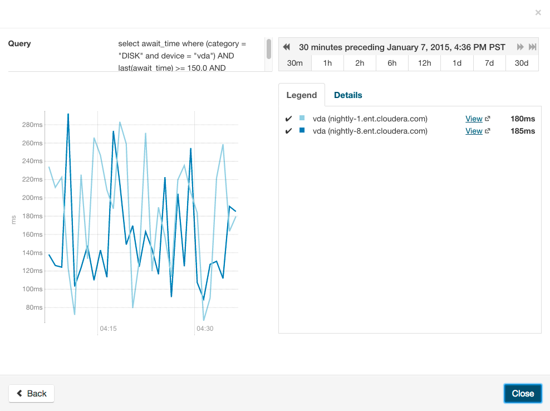Click dark blue swatch for nightly-8

(x=302, y=131)
